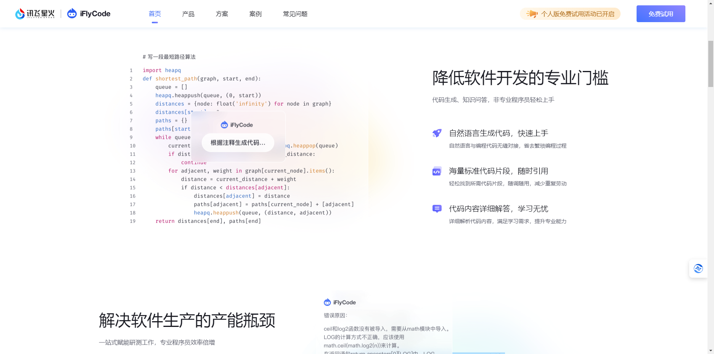714x354 pixels.
Task: Click the 根据注释生成代码 tooltip card
Action: 237,142
